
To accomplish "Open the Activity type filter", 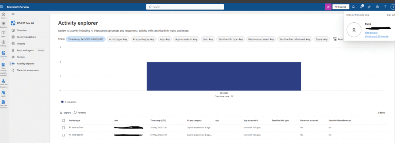I will [118, 39].
